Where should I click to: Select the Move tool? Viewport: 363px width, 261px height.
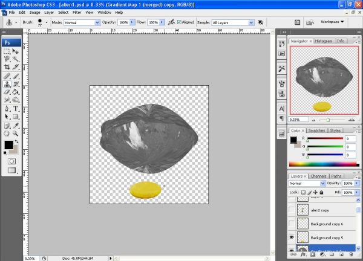[x=16, y=51]
